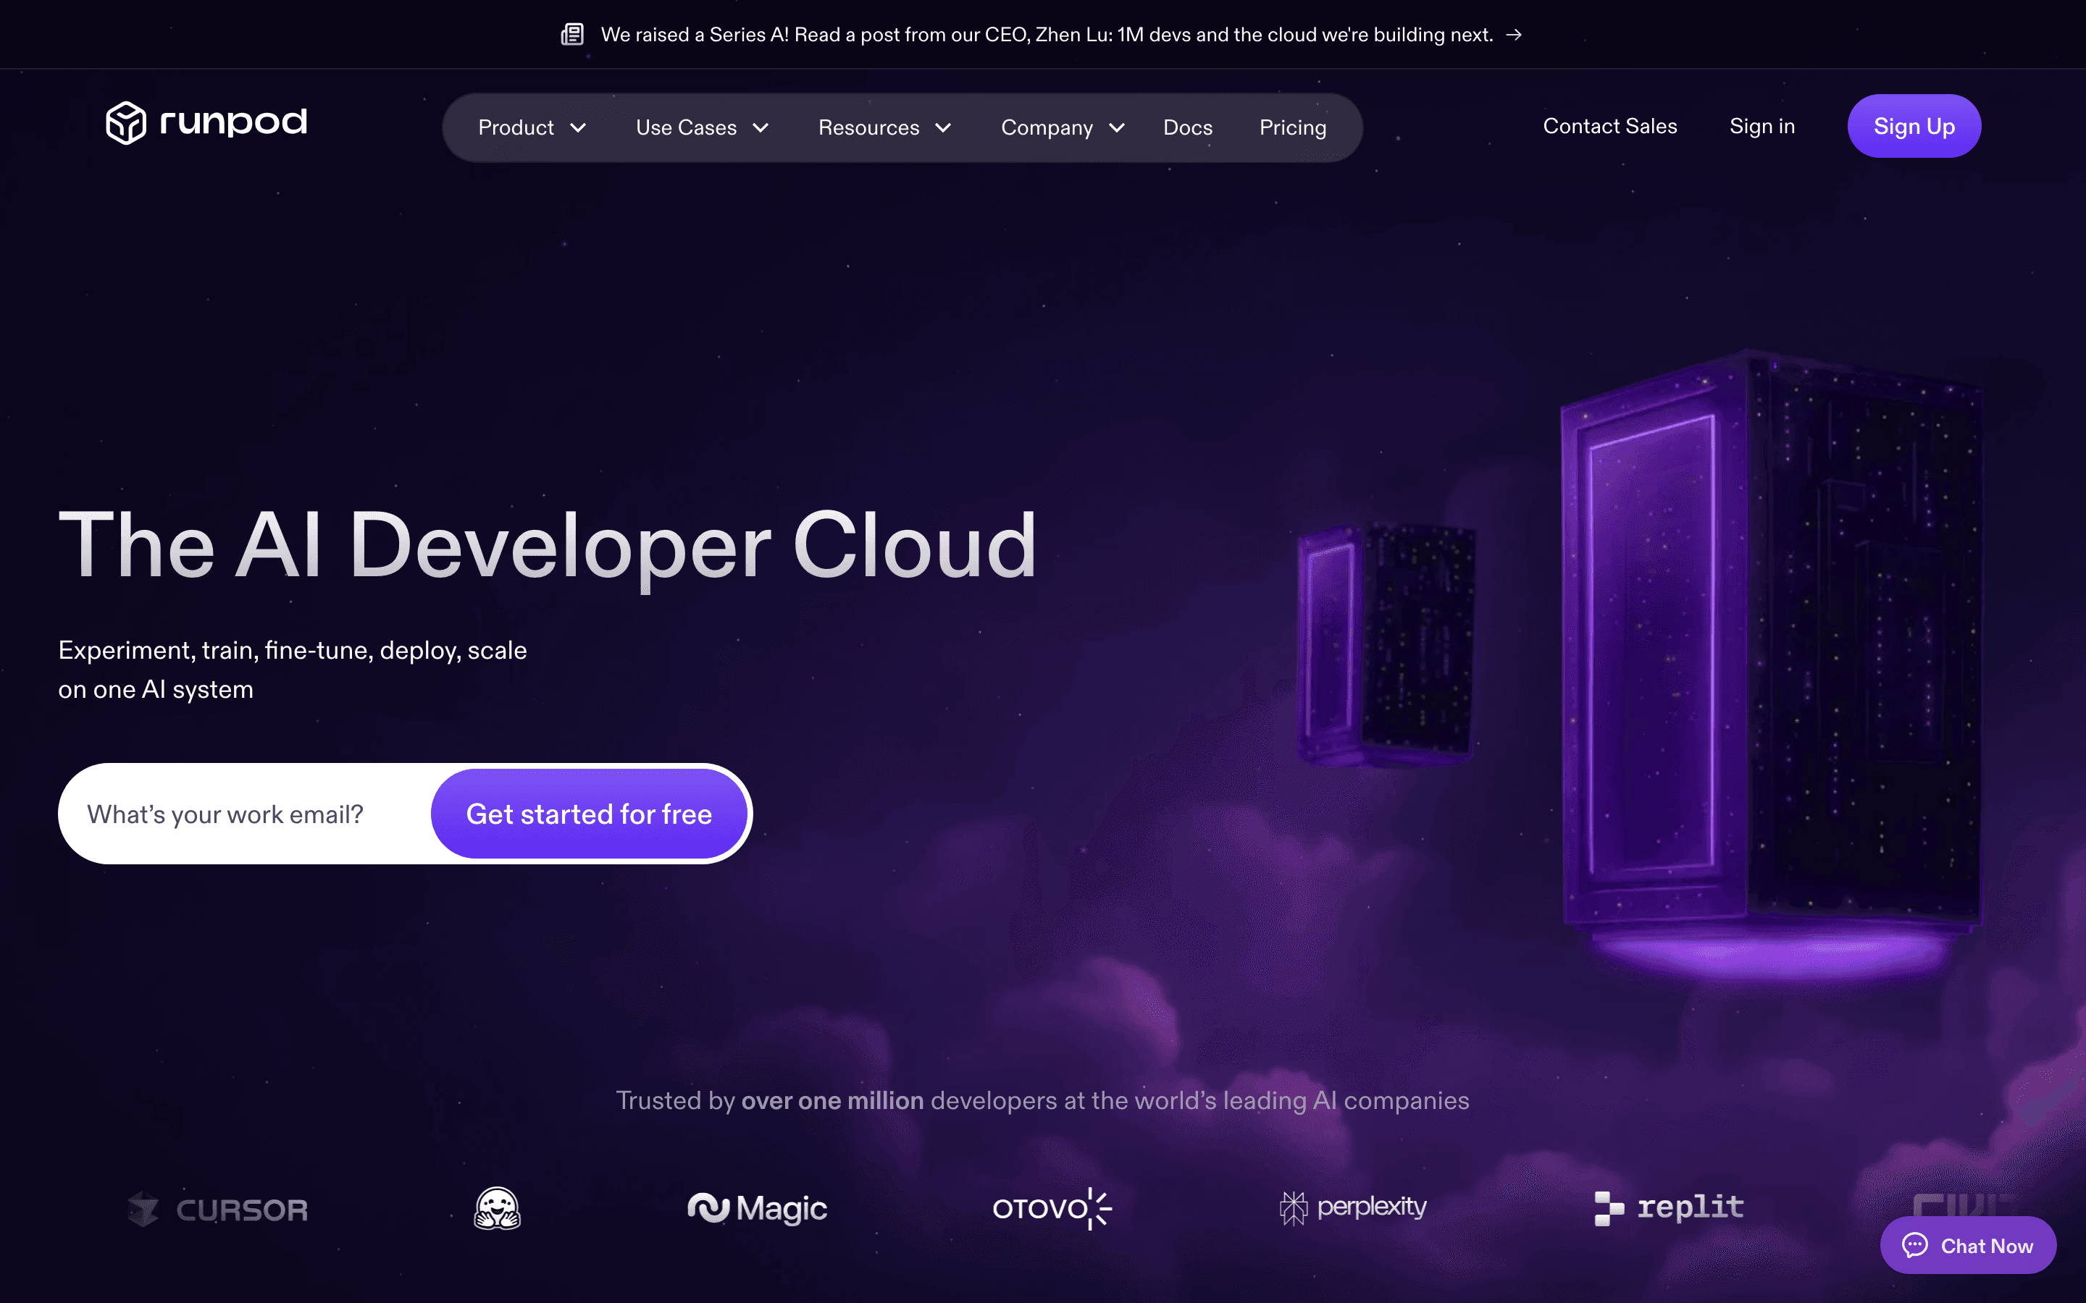Expand the Use Cases dropdown chevron

click(761, 127)
